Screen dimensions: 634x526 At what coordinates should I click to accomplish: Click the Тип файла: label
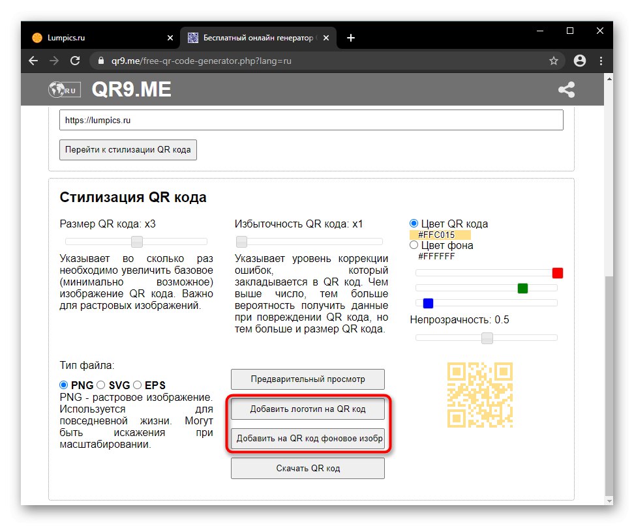pyautogui.click(x=87, y=365)
